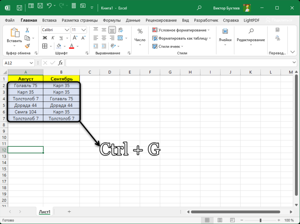Open the search magnifier in title bar
Viewport: 300px width, 224px height.
pyautogui.click(x=199, y=8)
